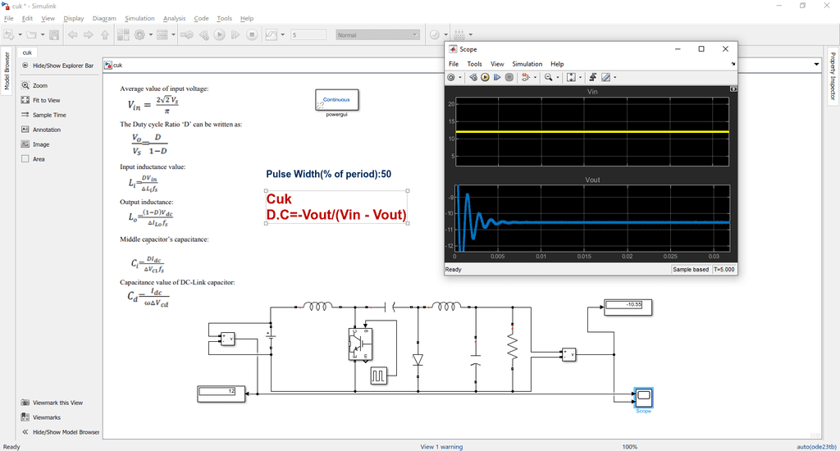This screenshot has width=840, height=451.
Task: Open the Edit menu
Action: tap(27, 18)
